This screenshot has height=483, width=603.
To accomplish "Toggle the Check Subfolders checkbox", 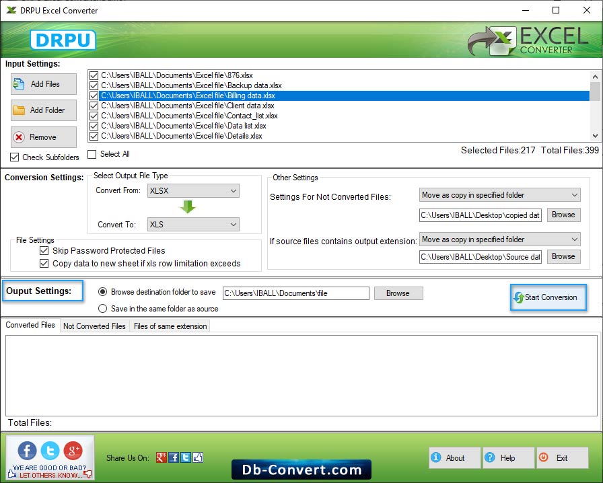I will coord(15,157).
